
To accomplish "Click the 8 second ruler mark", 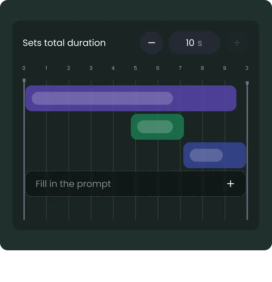I will tap(202, 68).
